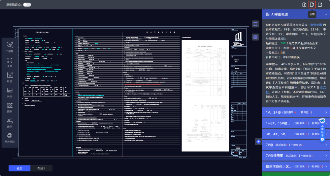Expand the 7#楼通用图 review section
Viewport: 330px width, 176px height.
point(295,155)
